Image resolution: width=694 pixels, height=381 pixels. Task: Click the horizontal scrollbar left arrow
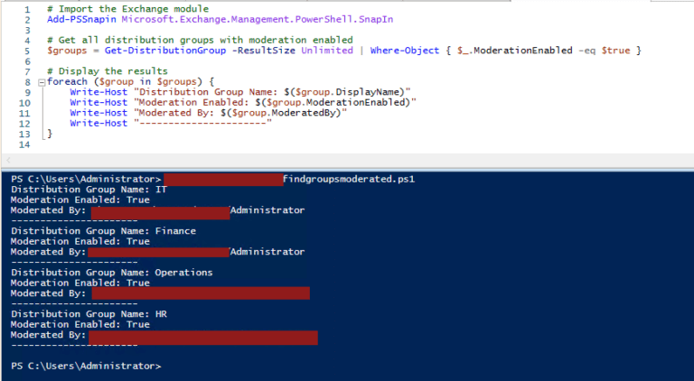[x=8, y=160]
